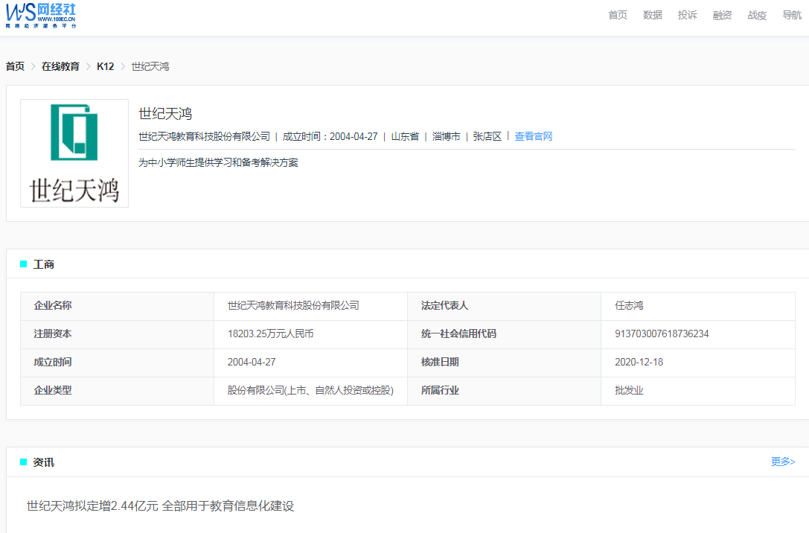Image resolution: width=809 pixels, height=533 pixels.
Task: Go to the 投诉 navigation item
Action: coord(687,15)
